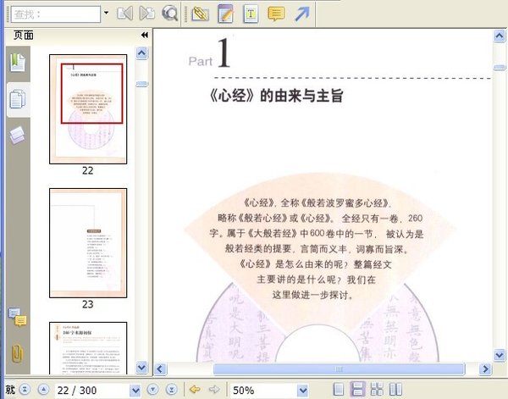
Task: Click the document scroll down arrow
Action: coord(500,355)
